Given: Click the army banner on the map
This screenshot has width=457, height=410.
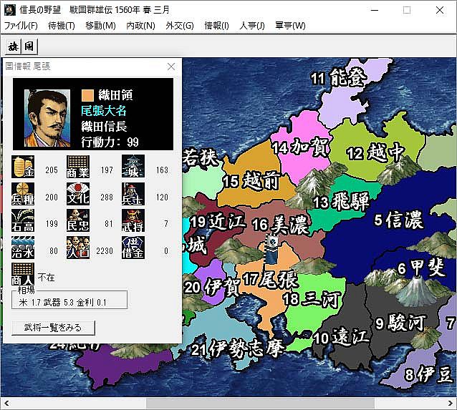Looking at the screenshot, I should pos(271,249).
